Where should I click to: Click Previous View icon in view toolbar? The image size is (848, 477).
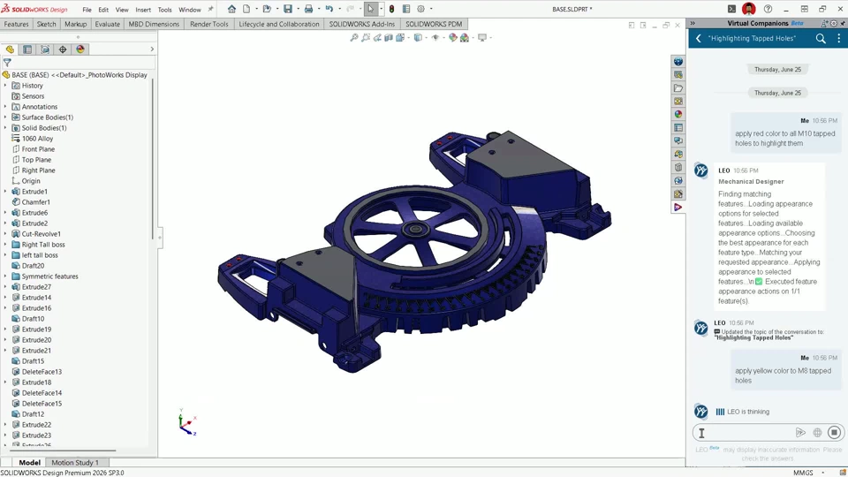[377, 38]
